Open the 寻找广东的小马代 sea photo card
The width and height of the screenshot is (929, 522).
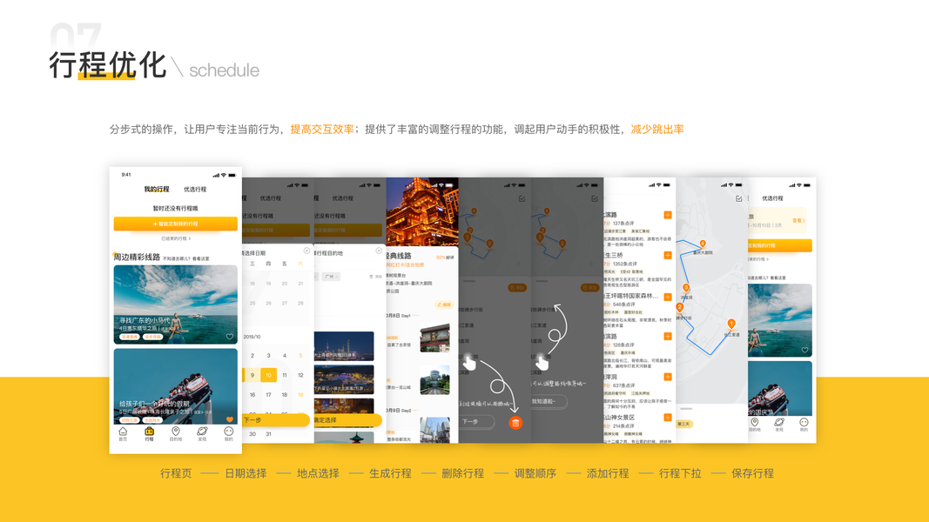point(175,304)
